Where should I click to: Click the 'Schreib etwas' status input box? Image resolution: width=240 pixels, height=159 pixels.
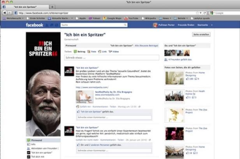click(x=112, y=58)
